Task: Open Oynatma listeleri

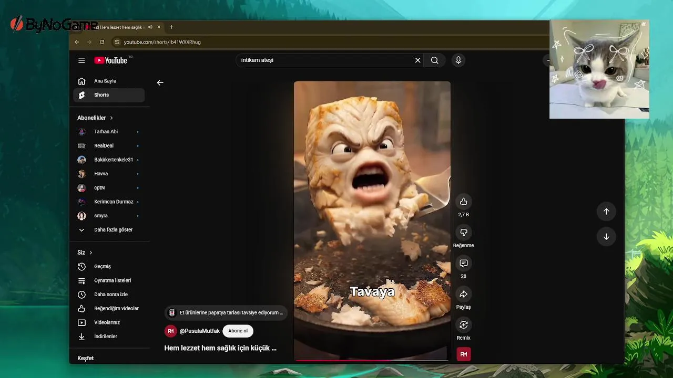Action: (109, 280)
